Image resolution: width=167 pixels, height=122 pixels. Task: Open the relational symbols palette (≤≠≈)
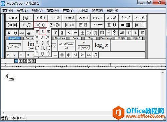(12, 18)
